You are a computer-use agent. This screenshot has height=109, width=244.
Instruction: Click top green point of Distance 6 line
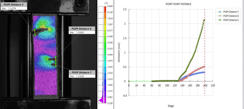(x=55, y=57)
